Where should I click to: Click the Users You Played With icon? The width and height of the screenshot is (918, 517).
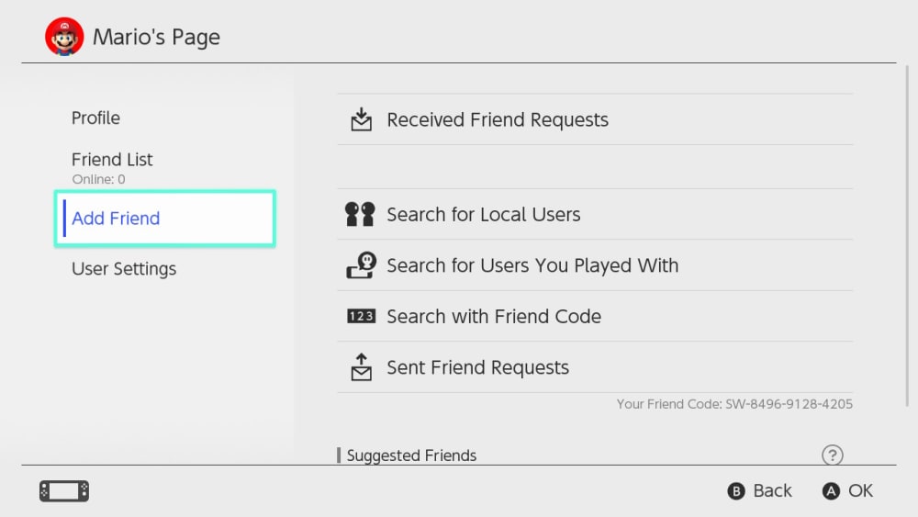point(361,265)
